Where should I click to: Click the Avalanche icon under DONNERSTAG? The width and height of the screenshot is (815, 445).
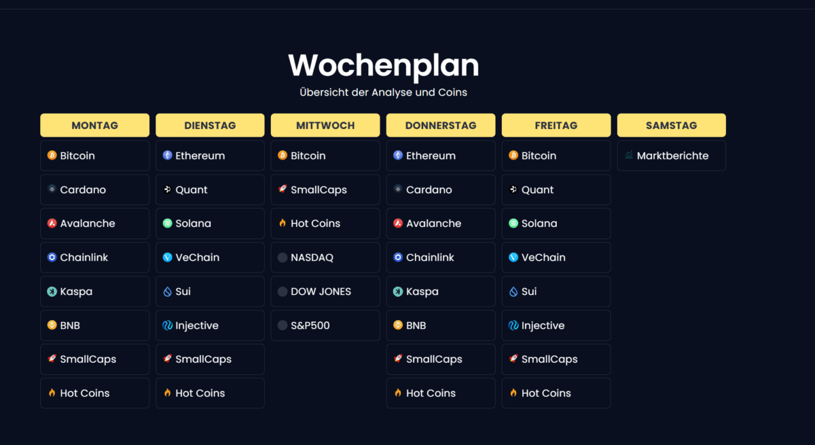[397, 224]
